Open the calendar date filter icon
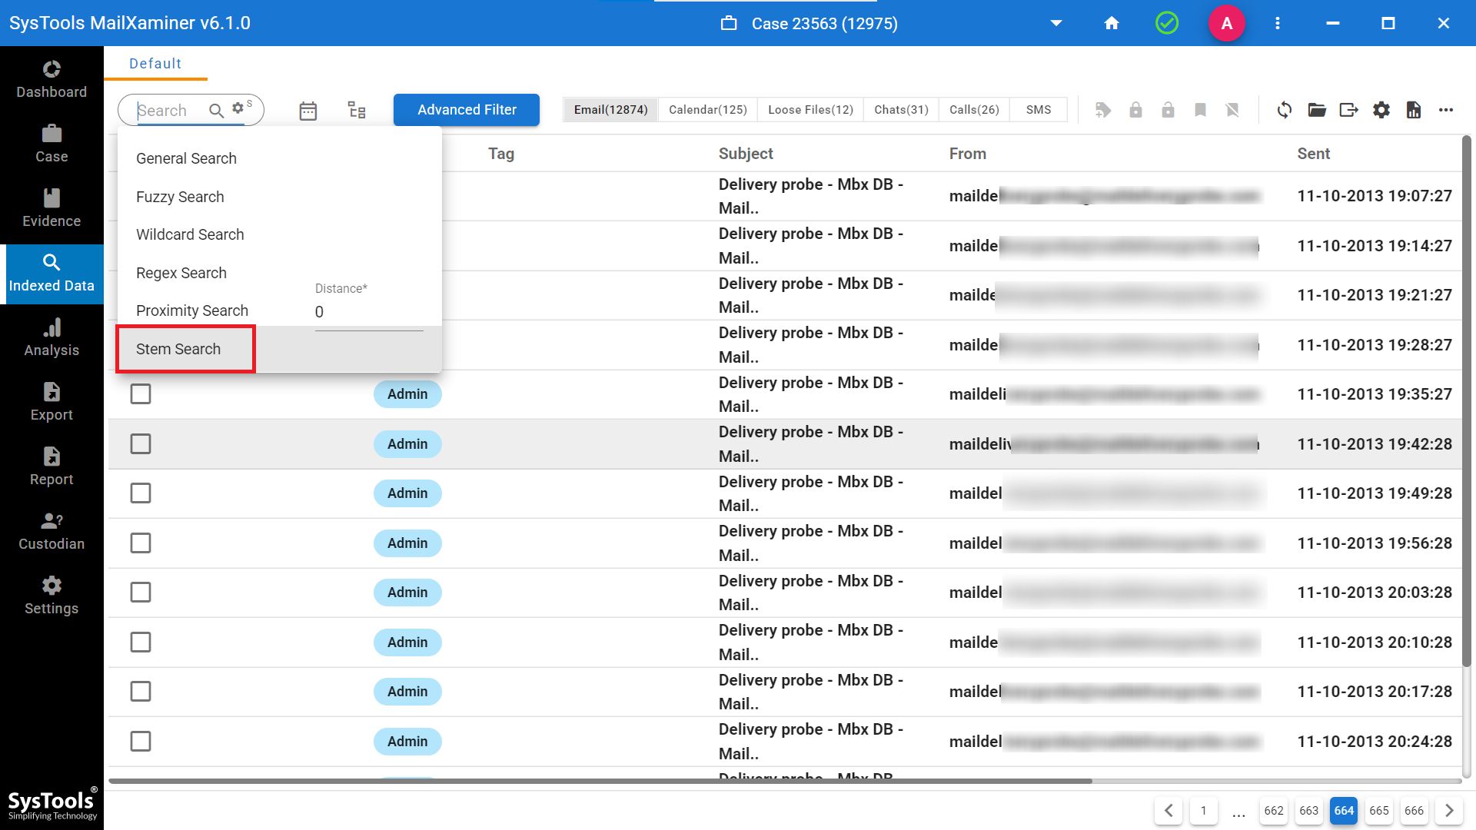Screen dimensions: 1476x830 pyautogui.click(x=308, y=111)
